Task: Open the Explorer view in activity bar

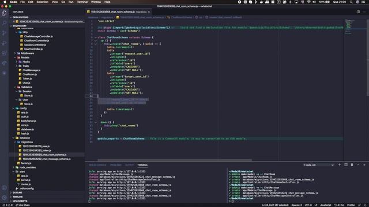Action: click(4, 13)
